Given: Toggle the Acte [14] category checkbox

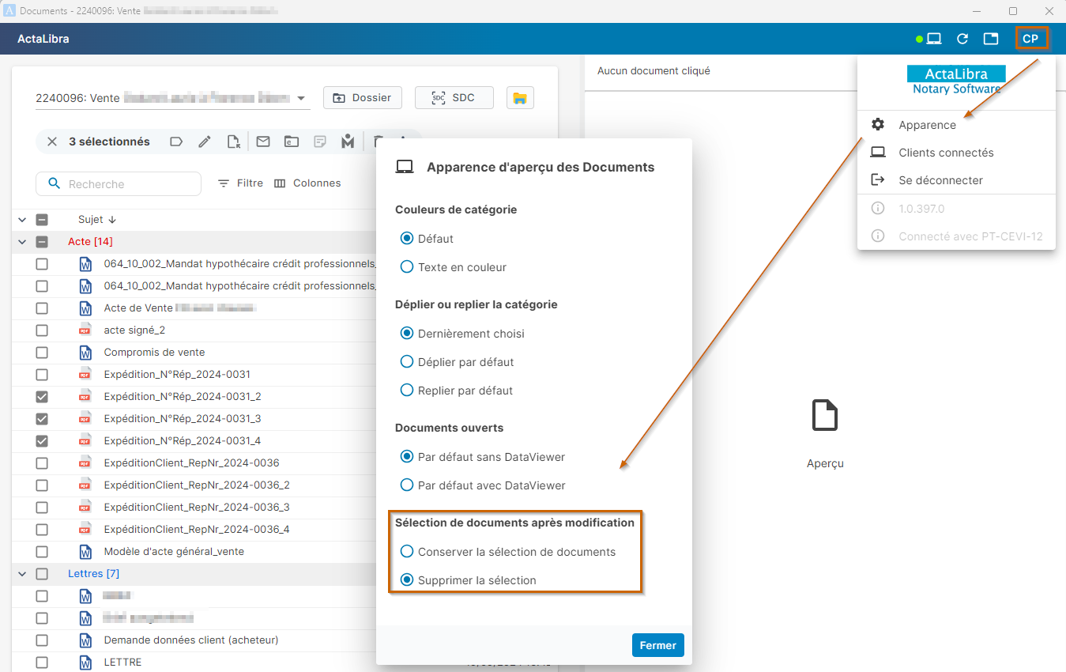Looking at the screenshot, I should (42, 242).
